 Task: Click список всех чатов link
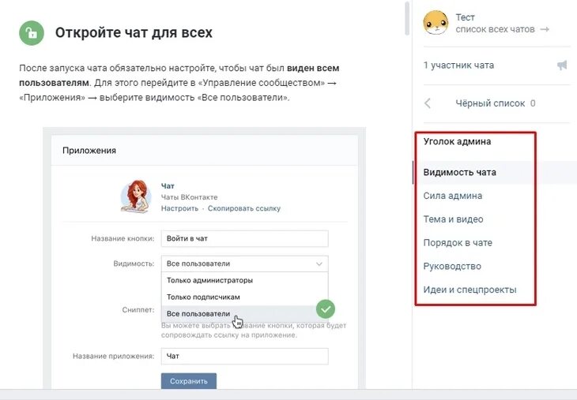click(495, 29)
